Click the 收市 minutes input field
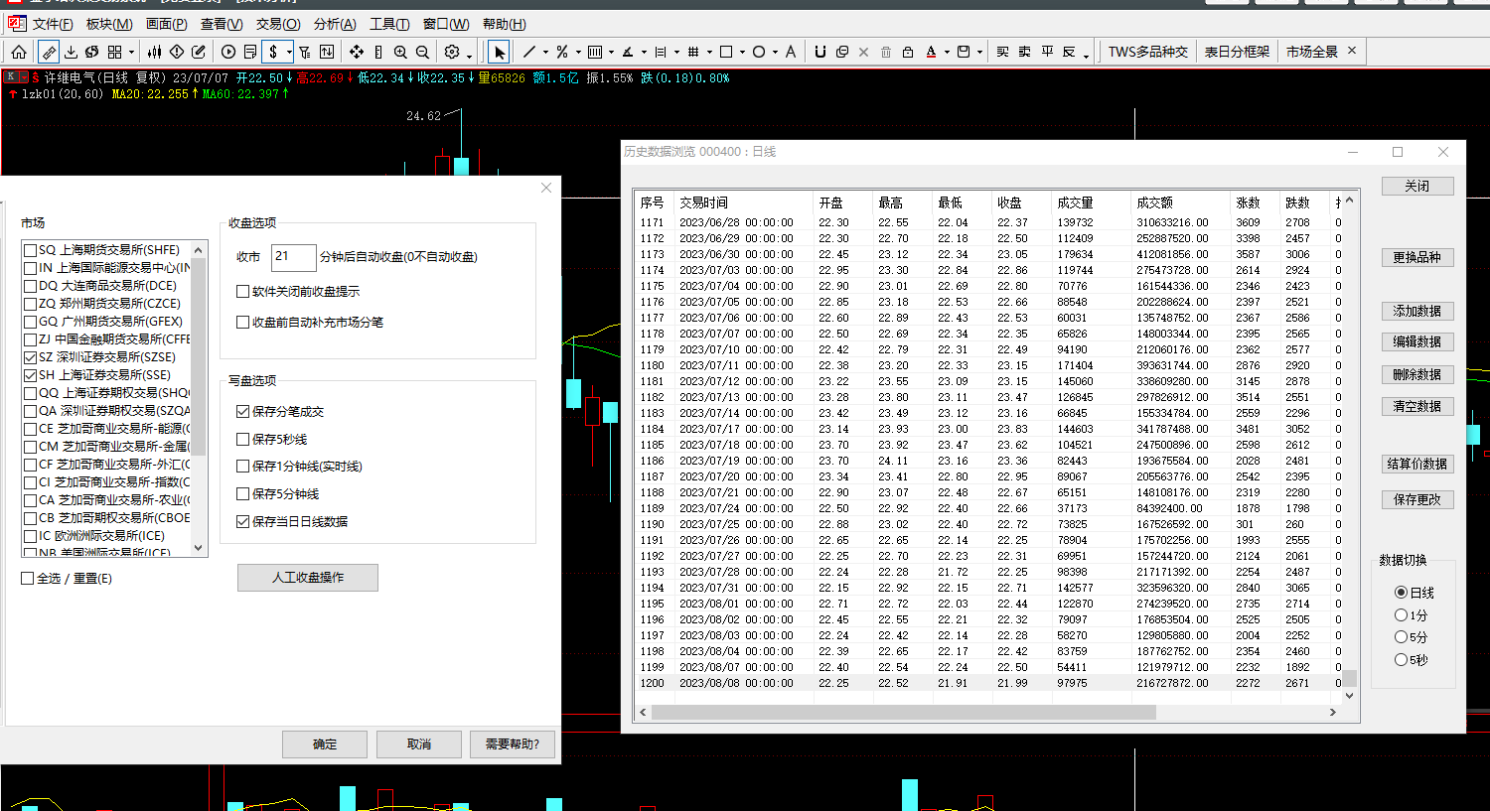The height and width of the screenshot is (811, 1490). (x=293, y=257)
